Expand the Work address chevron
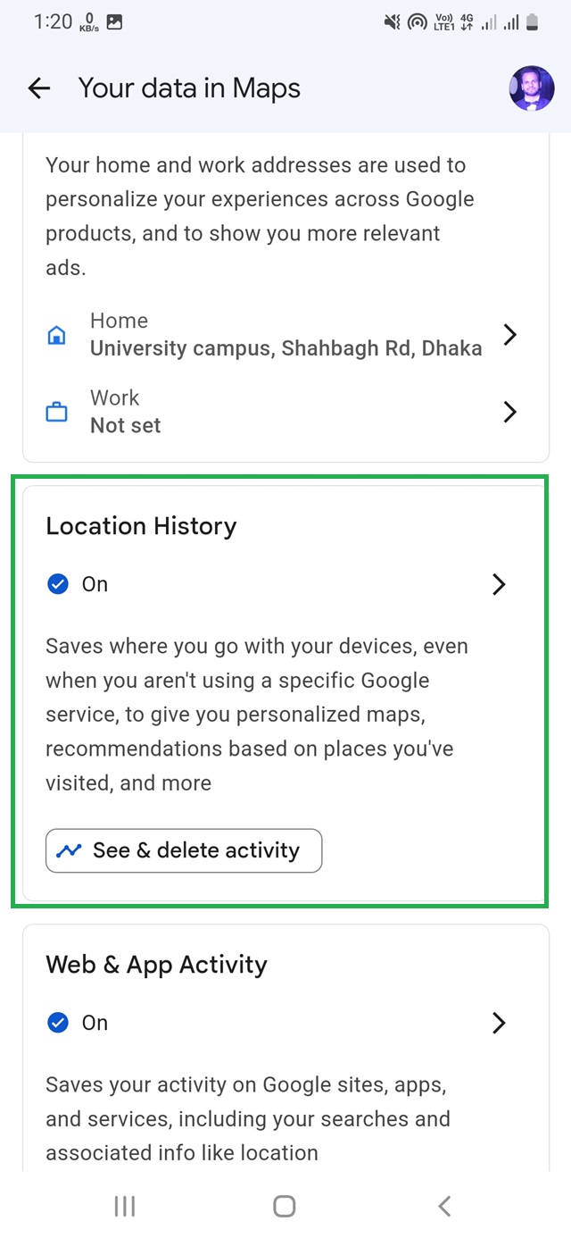 509,412
